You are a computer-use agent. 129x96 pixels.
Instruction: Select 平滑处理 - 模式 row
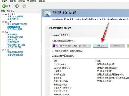click(61, 84)
